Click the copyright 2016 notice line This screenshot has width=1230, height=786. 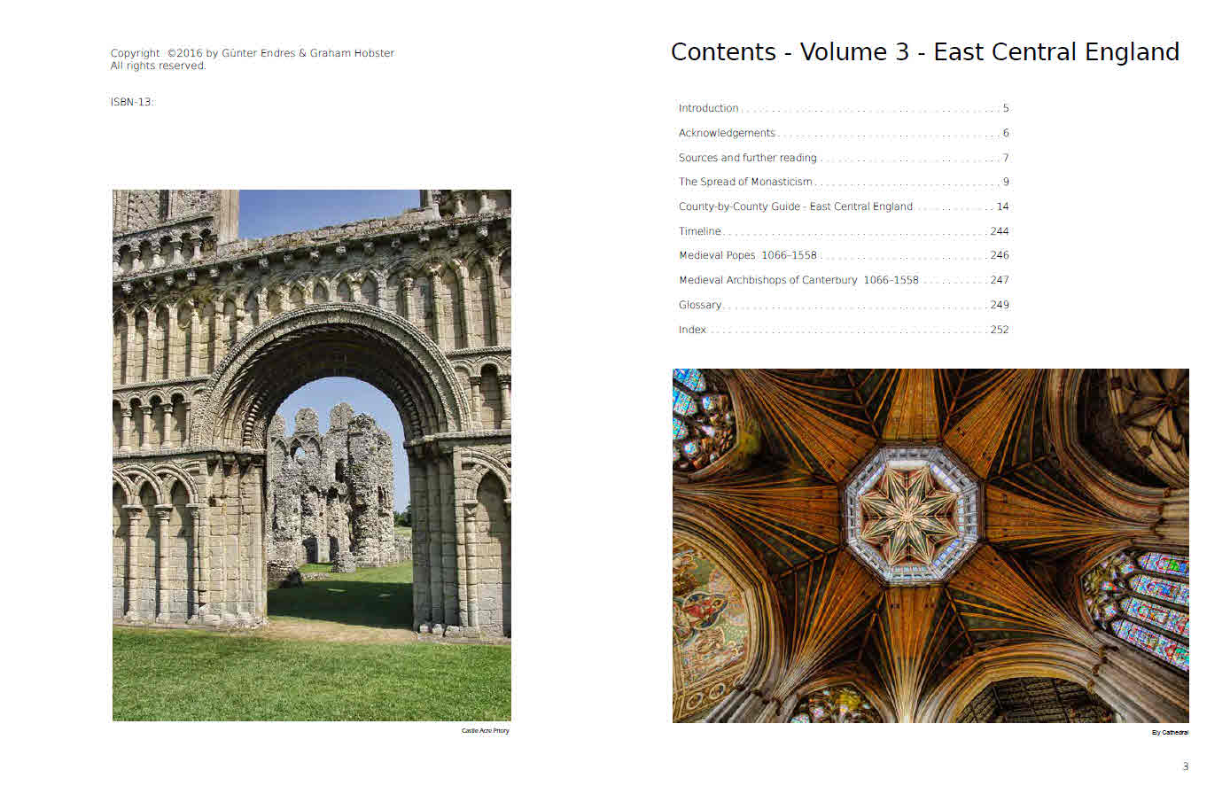coord(252,53)
